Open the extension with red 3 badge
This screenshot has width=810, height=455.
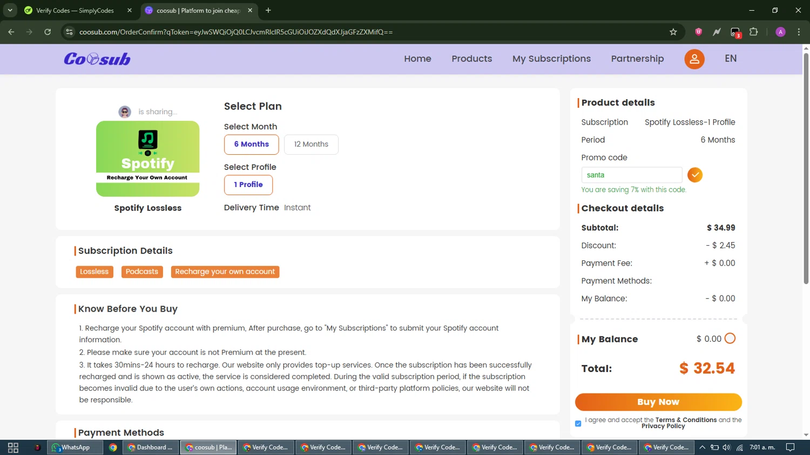(x=735, y=32)
